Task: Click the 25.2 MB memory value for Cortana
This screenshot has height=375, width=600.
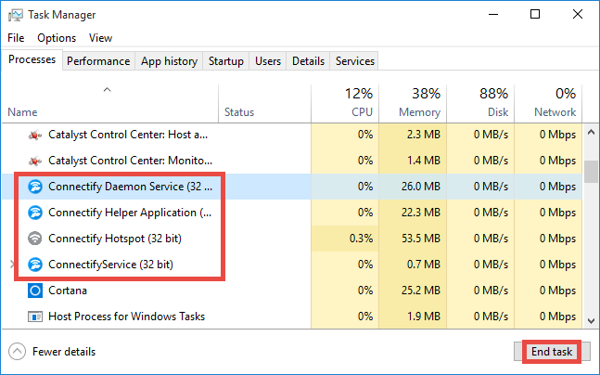Action: click(x=421, y=291)
